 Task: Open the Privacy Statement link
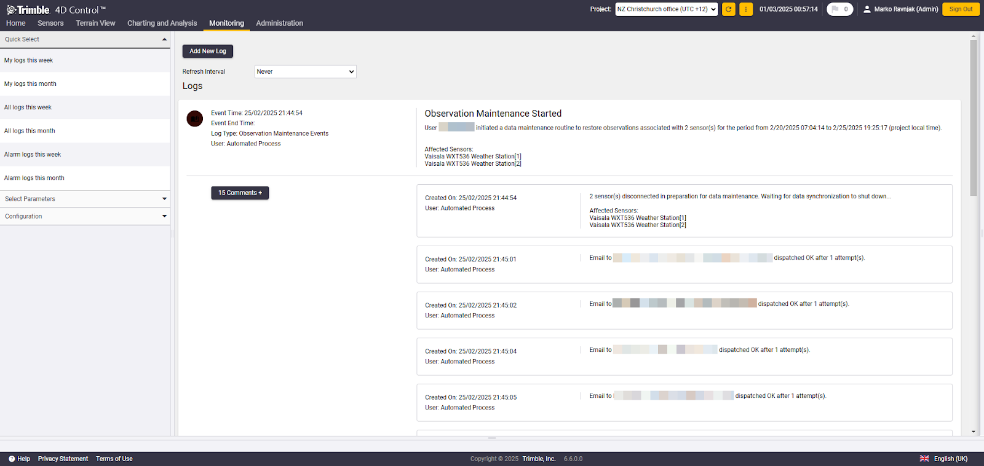[63, 459]
